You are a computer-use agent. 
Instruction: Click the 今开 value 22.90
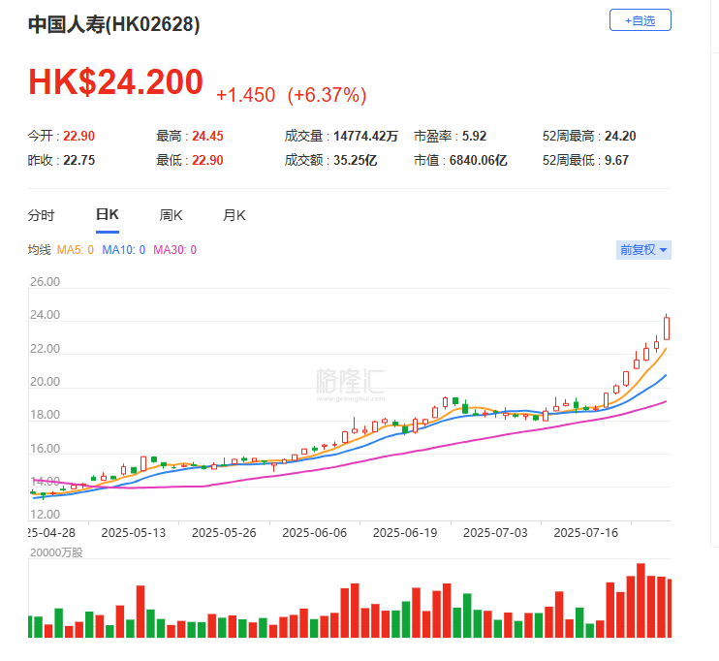point(78,137)
